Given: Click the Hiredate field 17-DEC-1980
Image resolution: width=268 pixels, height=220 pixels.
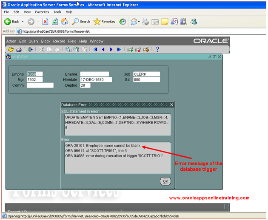Looking at the screenshot, I should tap(96, 79).
